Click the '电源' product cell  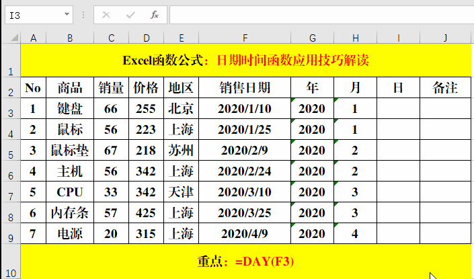pyautogui.click(x=70, y=233)
